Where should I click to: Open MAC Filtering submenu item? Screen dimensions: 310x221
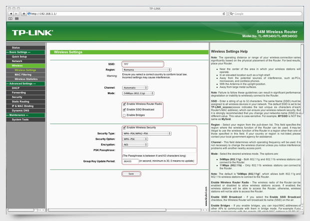(x=25, y=75)
